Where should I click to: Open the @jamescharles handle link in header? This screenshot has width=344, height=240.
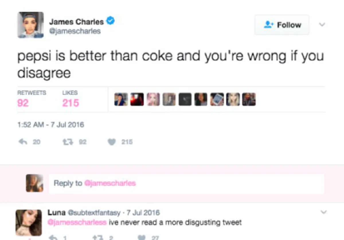(75, 31)
